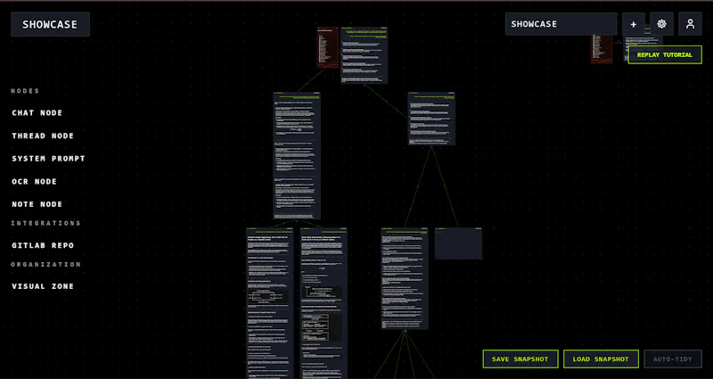
Task: Open the user profile icon
Action: tap(690, 24)
